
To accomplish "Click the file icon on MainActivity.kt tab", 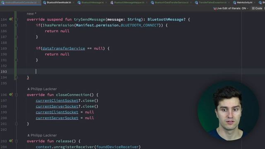I will pos(234,2).
